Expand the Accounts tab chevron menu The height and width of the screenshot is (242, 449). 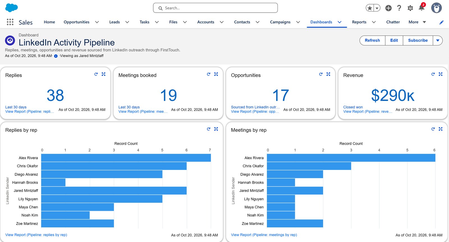(222, 22)
